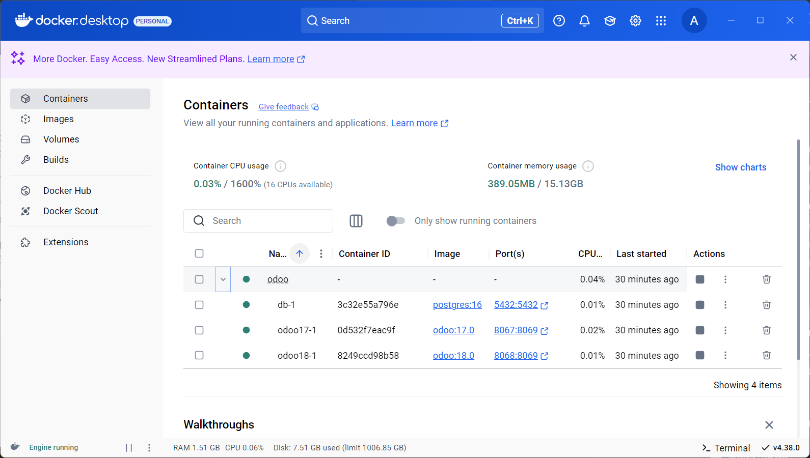Go to Images in sidebar
Viewport: 810px width, 458px height.
click(80, 119)
